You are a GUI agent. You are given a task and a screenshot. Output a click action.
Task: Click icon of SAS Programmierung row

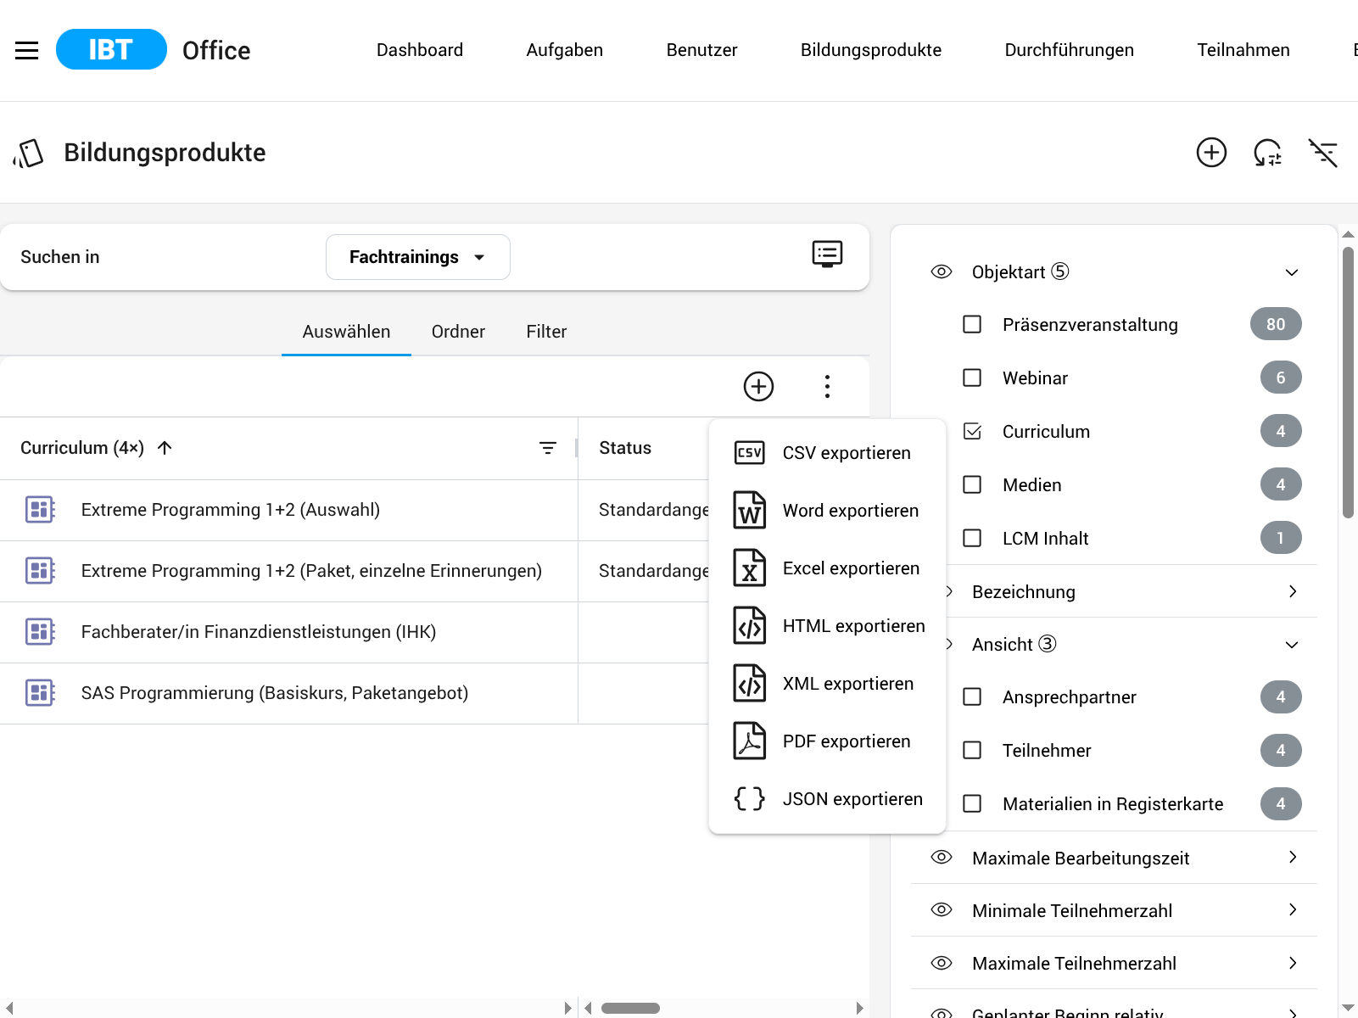coord(40,693)
